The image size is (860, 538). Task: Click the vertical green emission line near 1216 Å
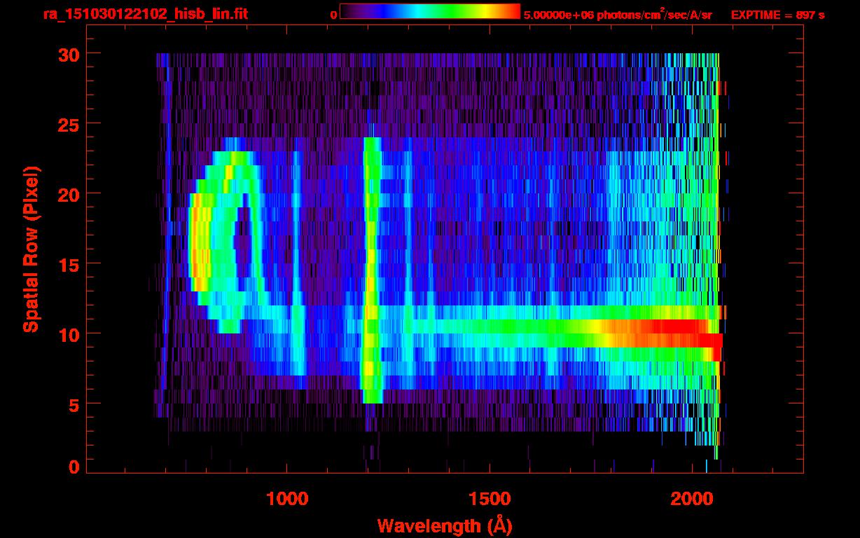pyautogui.click(x=371, y=270)
